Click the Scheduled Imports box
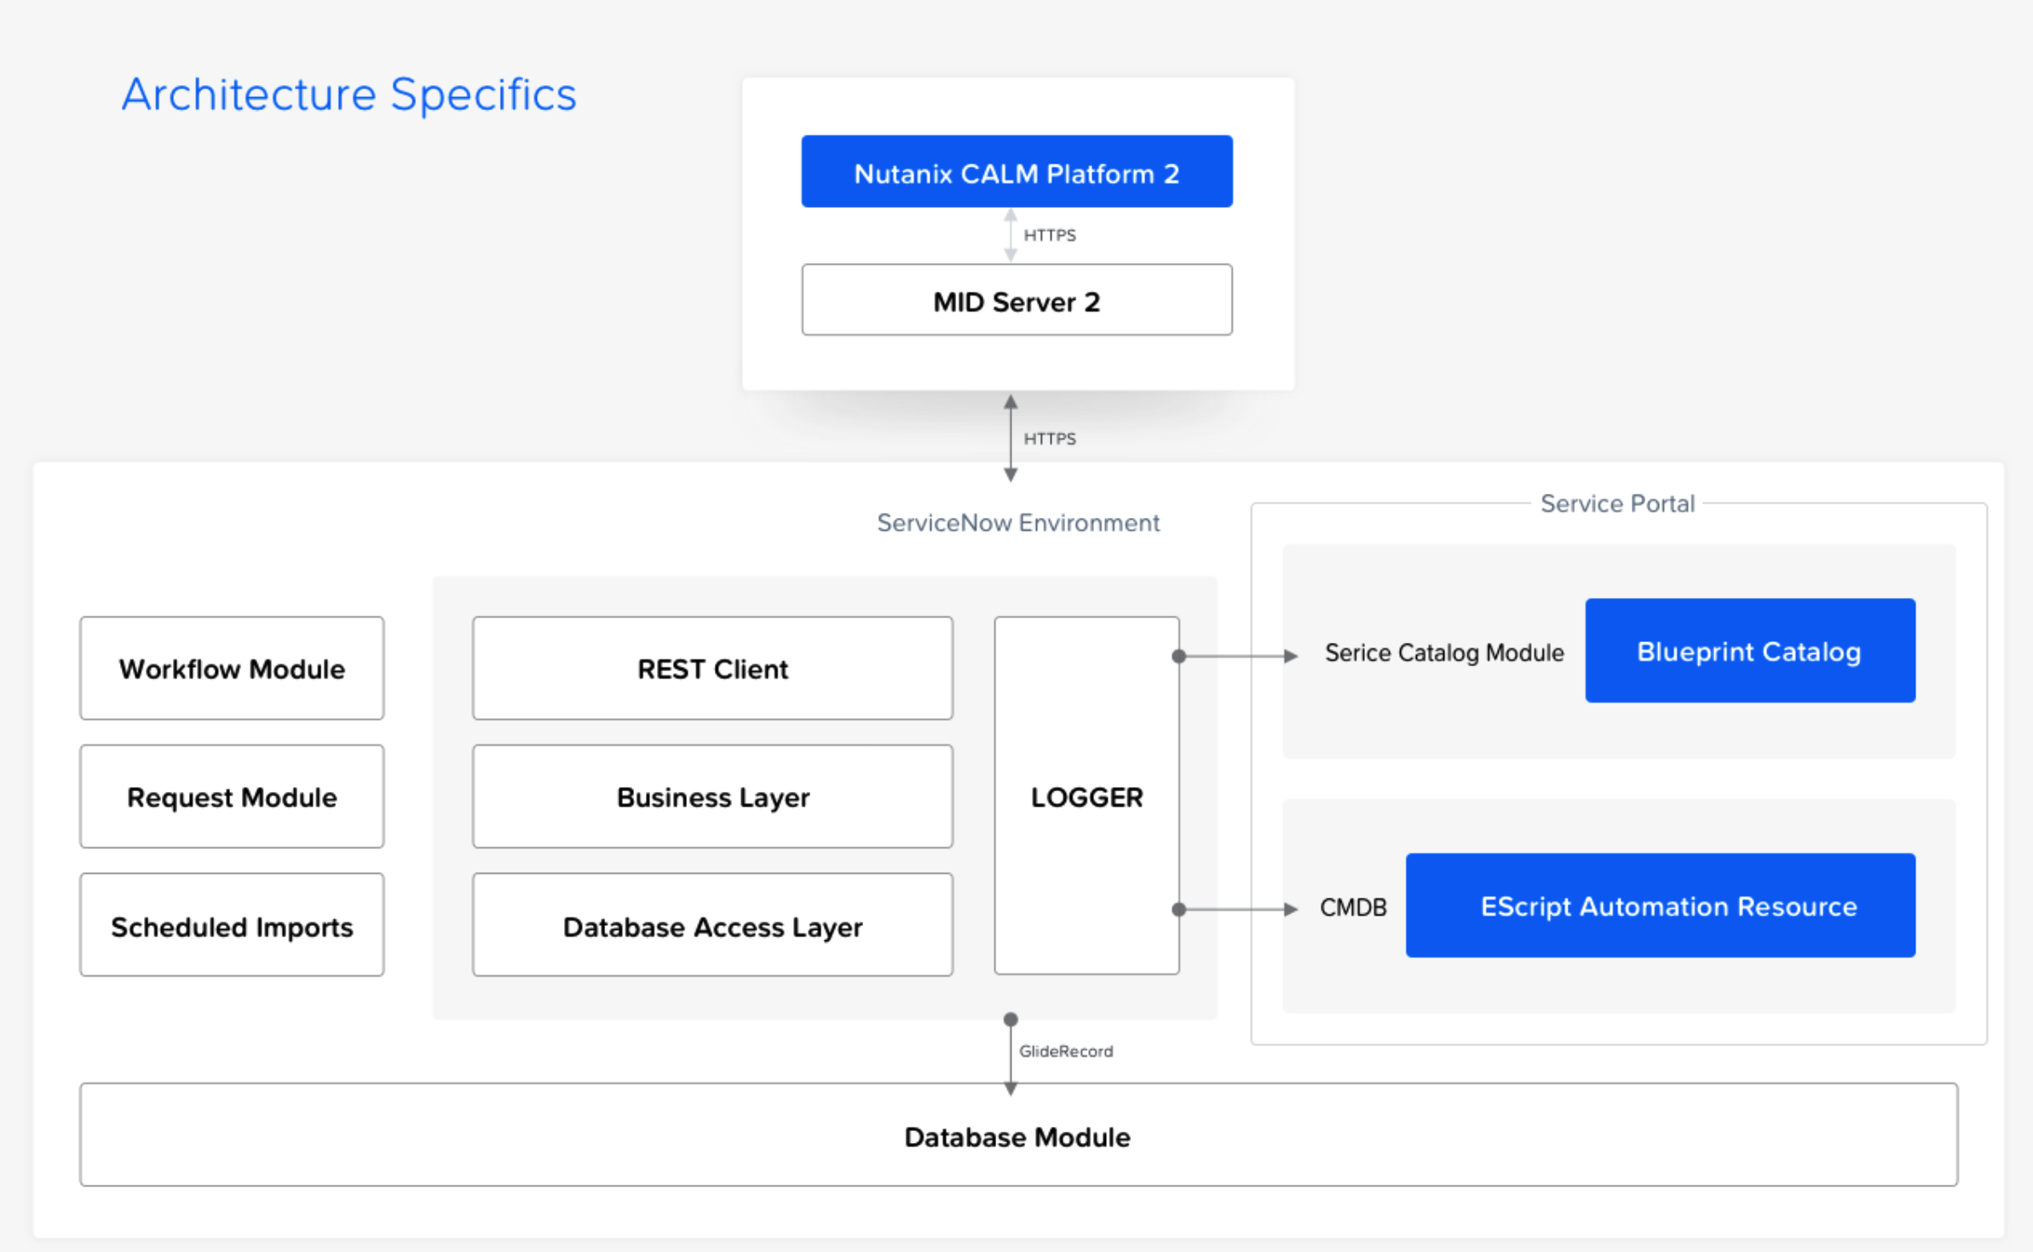 point(232,925)
